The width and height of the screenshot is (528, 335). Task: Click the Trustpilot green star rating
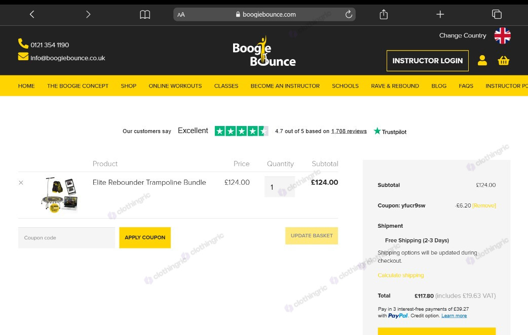[241, 131]
